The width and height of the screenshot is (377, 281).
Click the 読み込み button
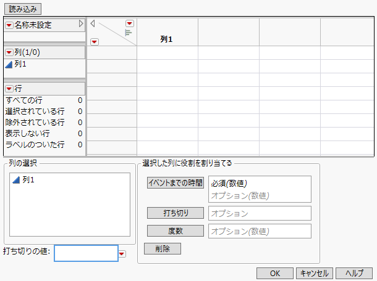click(x=23, y=9)
